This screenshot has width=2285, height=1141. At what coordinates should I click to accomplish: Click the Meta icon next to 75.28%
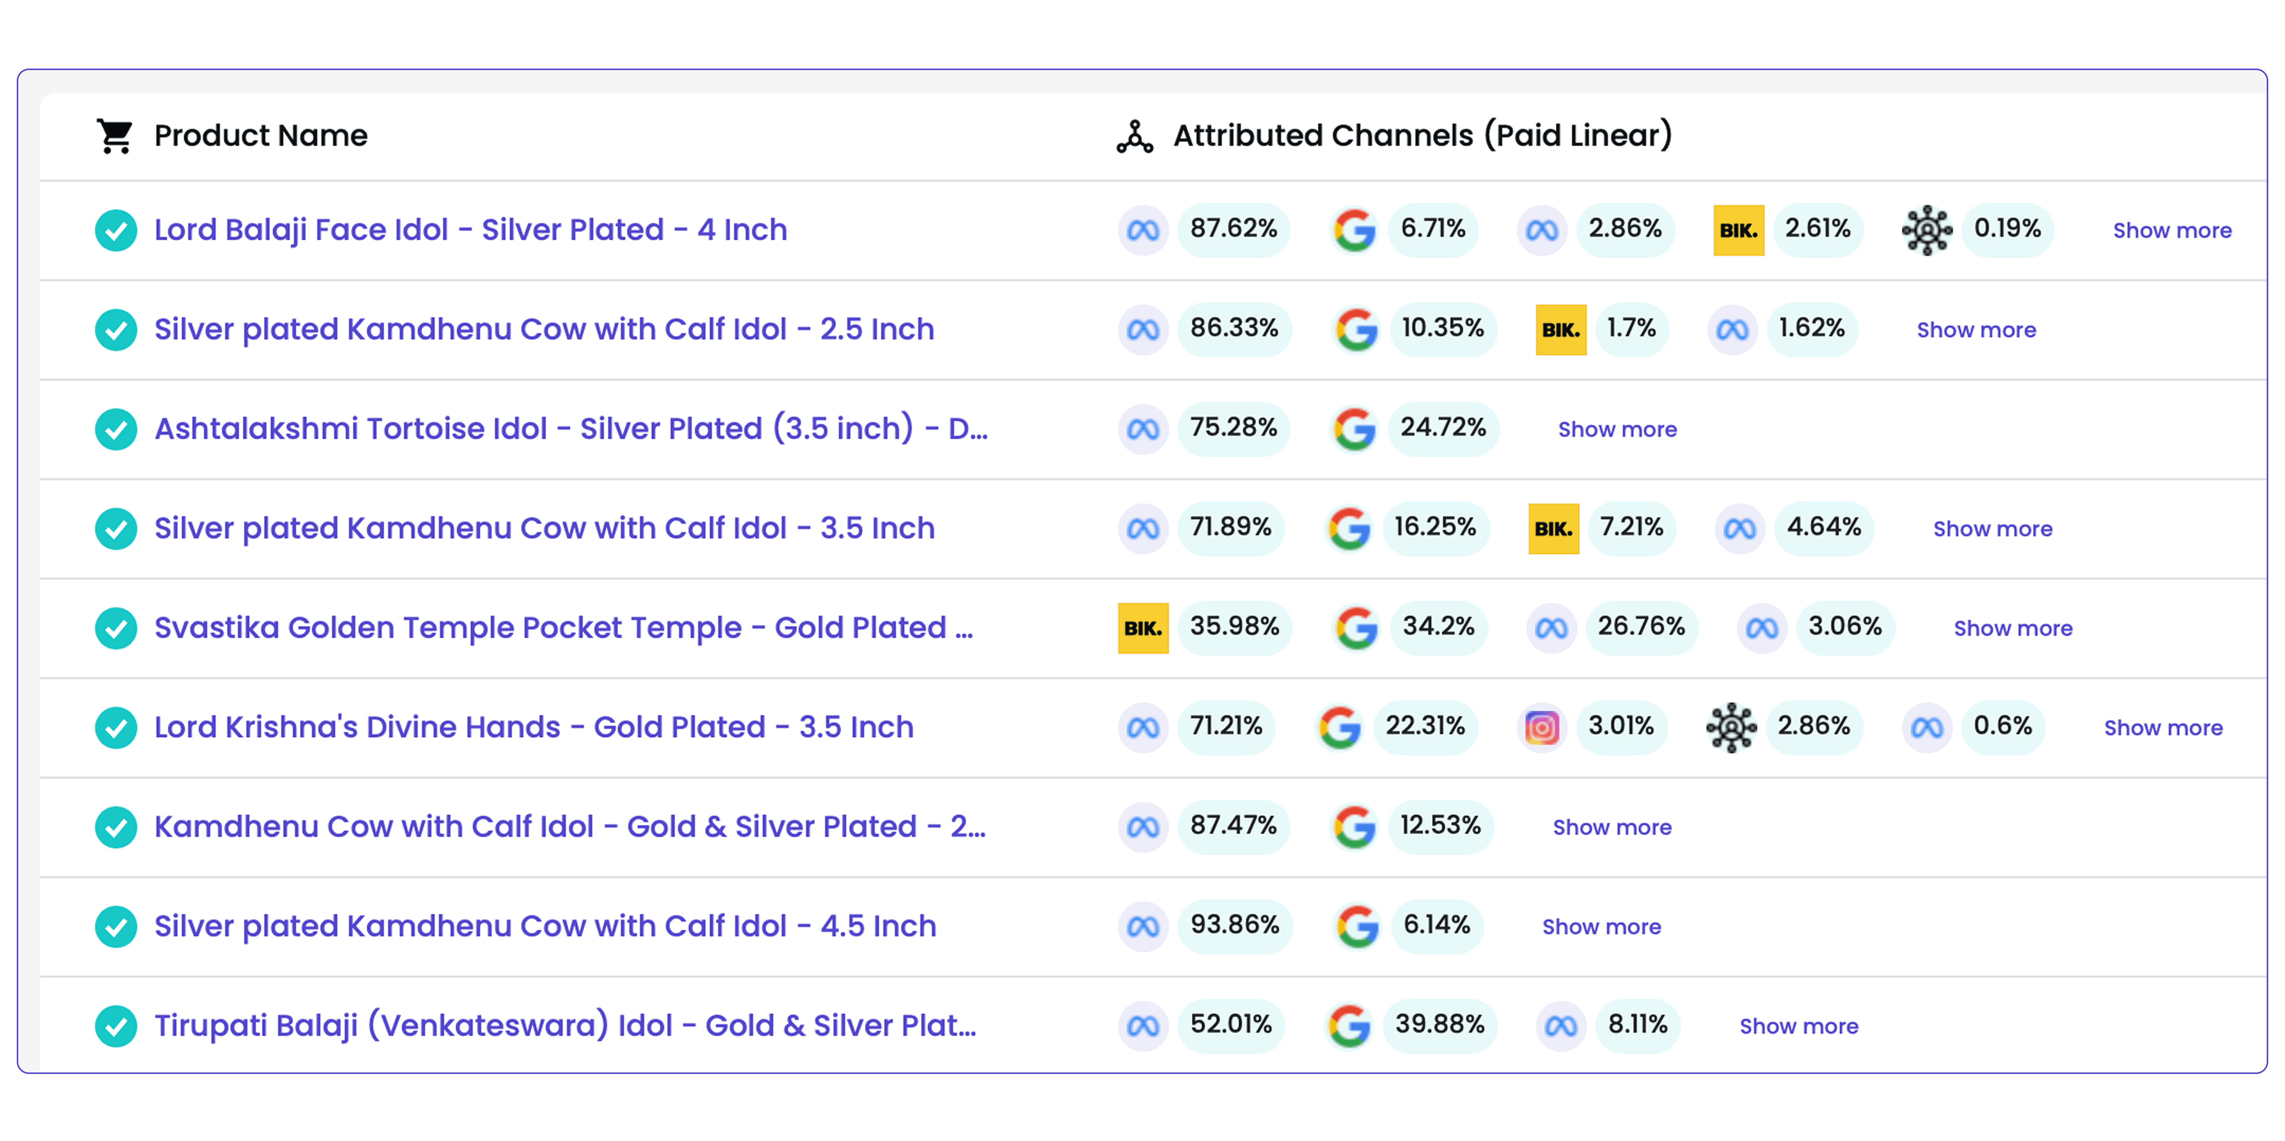click(1142, 430)
